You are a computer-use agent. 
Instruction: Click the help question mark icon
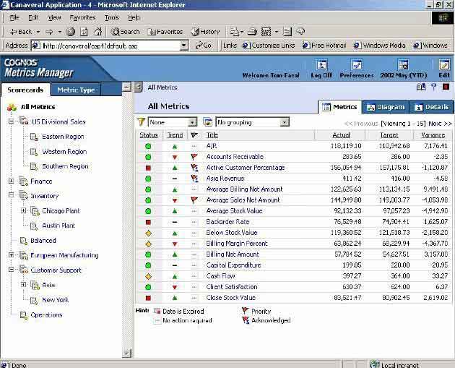coord(433,87)
